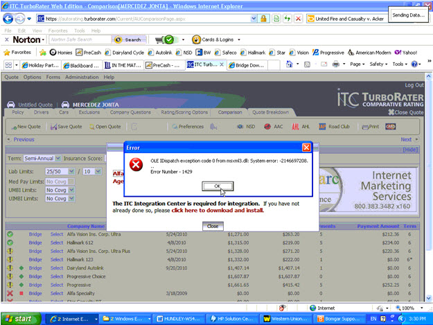
Task: Click the Norton Search button
Action: pyautogui.click(x=129, y=39)
